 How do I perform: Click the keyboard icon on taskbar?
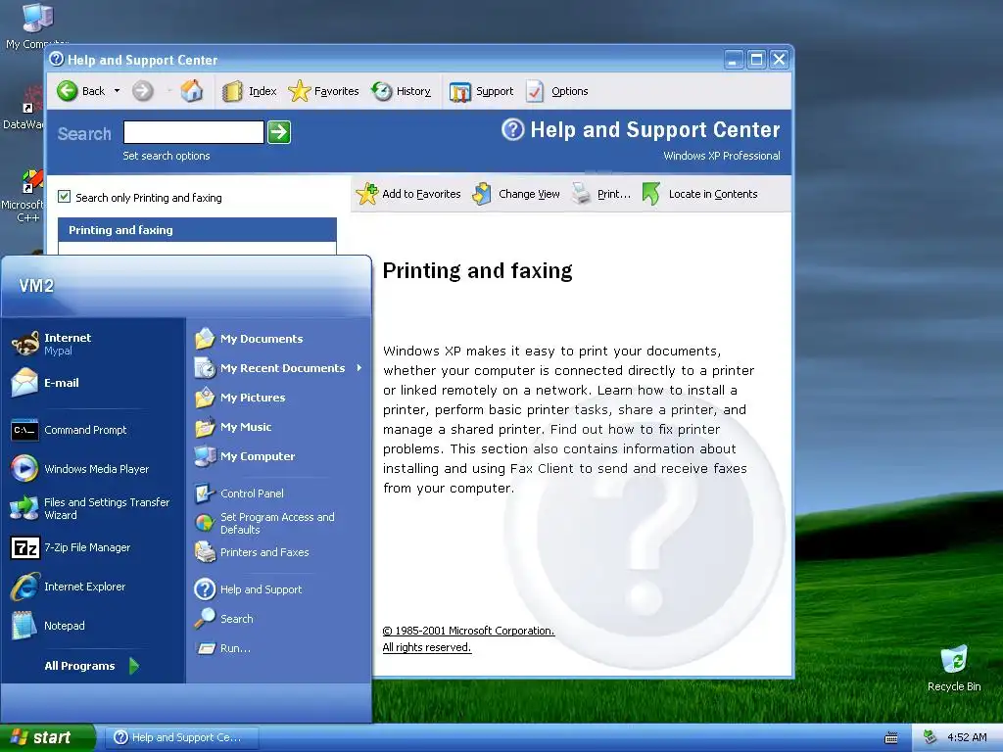(891, 738)
